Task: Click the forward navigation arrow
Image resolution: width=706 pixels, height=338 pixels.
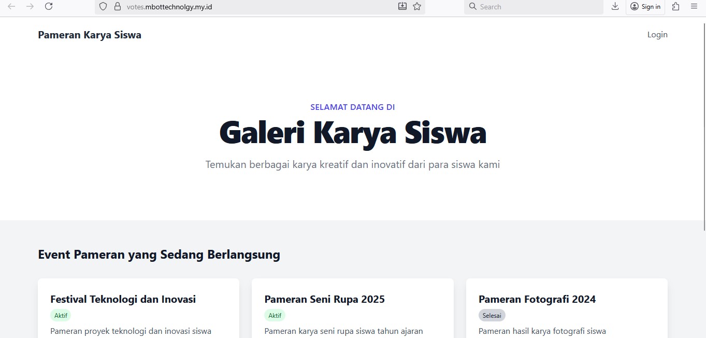Action: [31, 7]
